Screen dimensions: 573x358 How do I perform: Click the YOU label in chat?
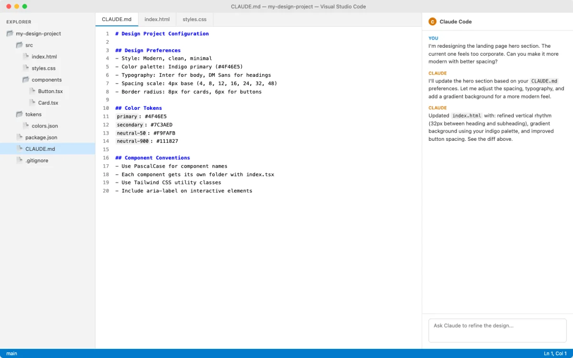click(x=433, y=38)
